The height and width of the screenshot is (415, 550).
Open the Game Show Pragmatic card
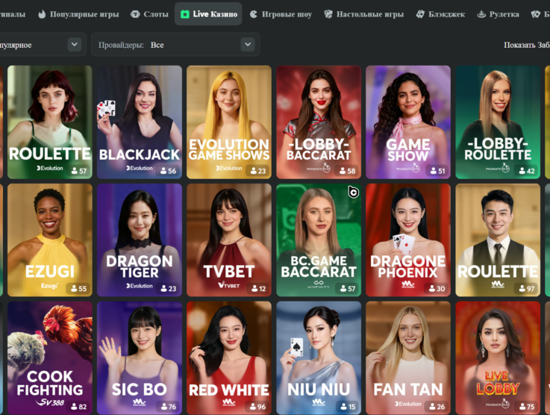(x=408, y=122)
